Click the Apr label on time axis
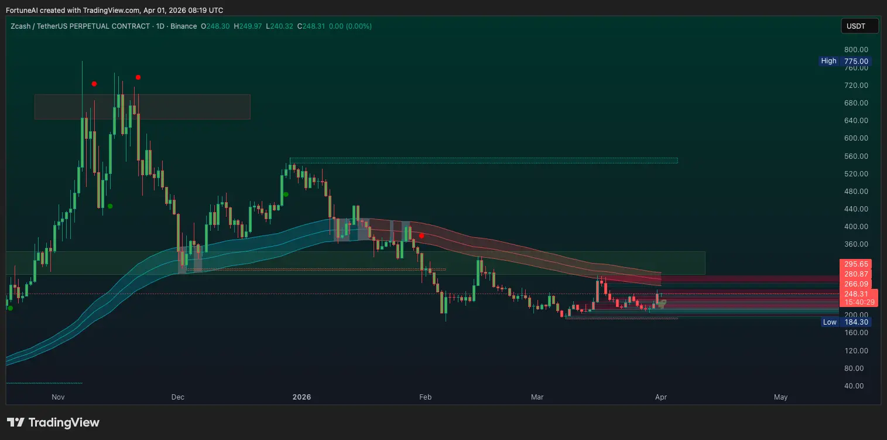This screenshot has width=887, height=440. point(661,397)
